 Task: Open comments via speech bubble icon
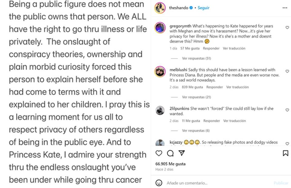coord(170,153)
